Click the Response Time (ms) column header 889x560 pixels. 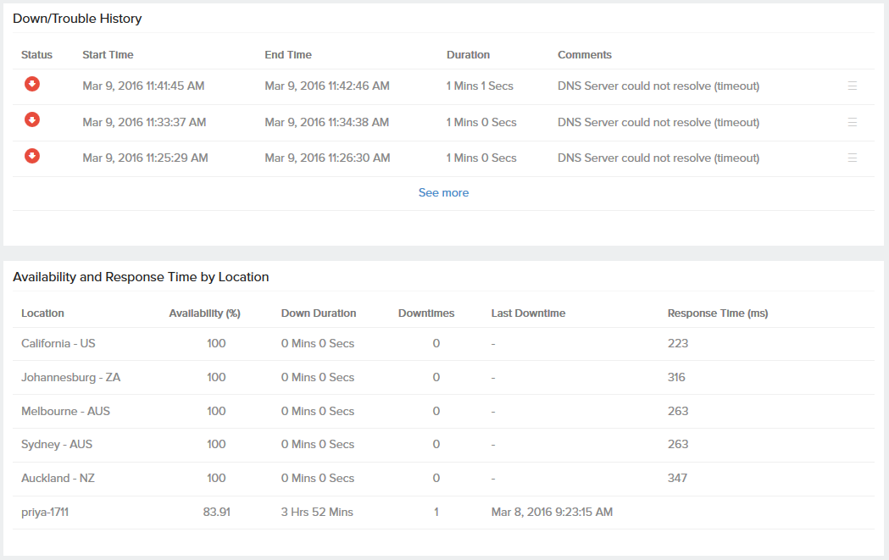coord(717,313)
